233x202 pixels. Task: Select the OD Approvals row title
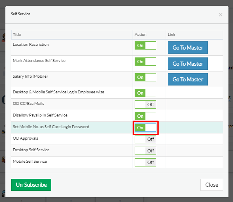tap(26, 138)
